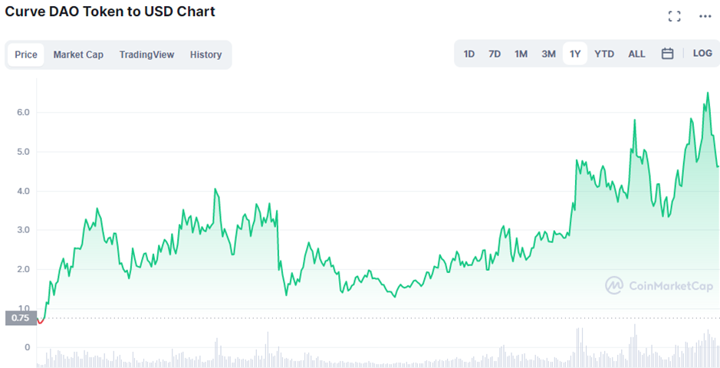Select the 7D time range
This screenshot has height=368, width=720.
tap(495, 54)
